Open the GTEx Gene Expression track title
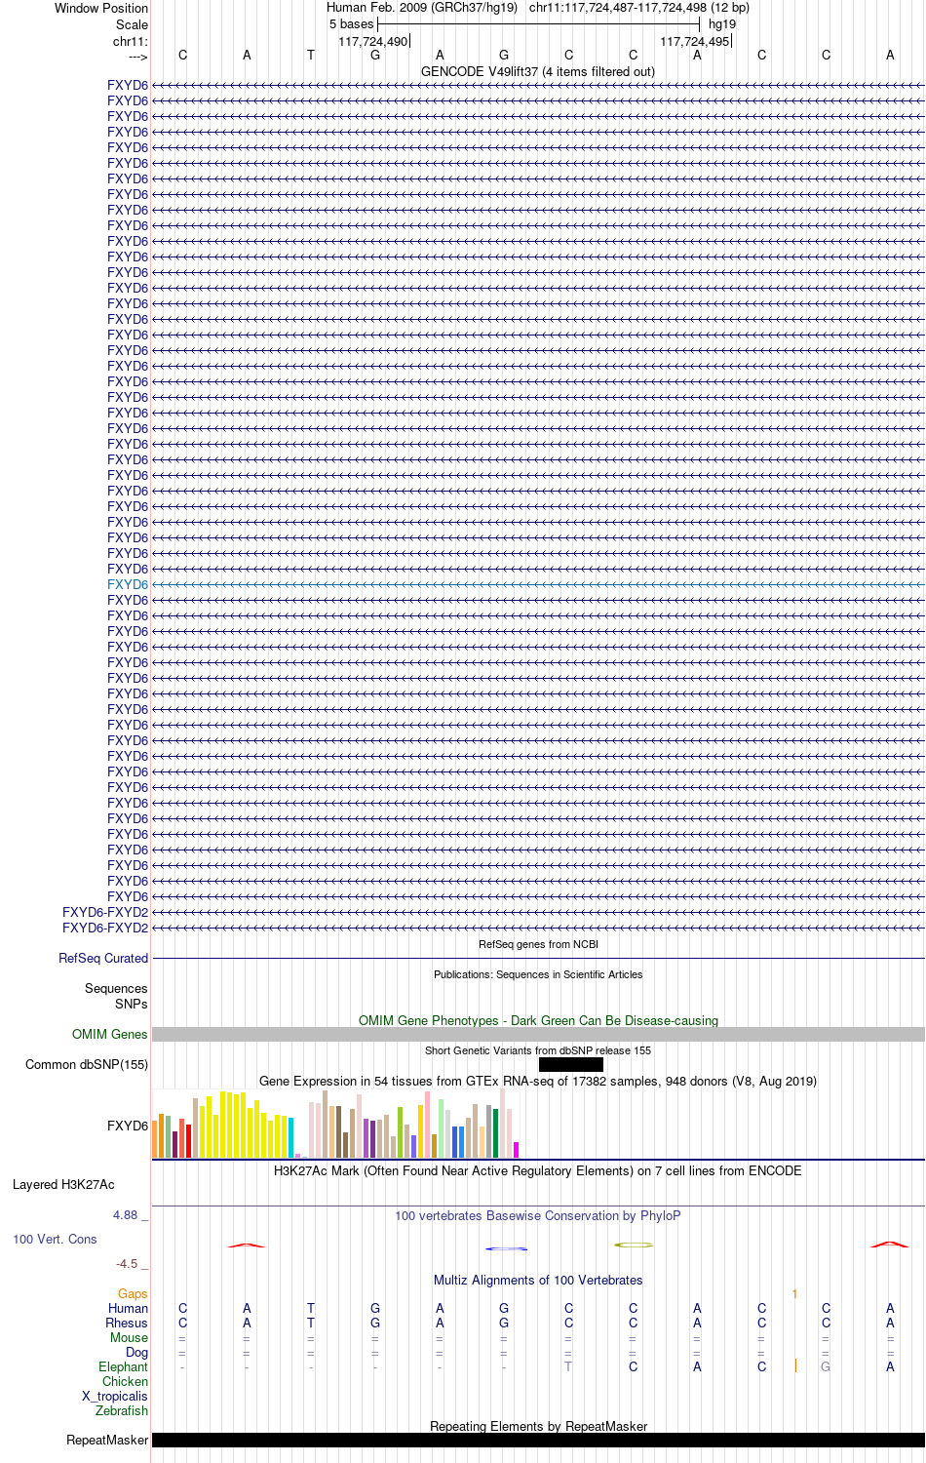The image size is (926, 1463). click(538, 1081)
